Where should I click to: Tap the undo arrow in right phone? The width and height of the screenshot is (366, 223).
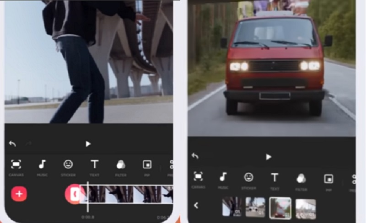[195, 155]
